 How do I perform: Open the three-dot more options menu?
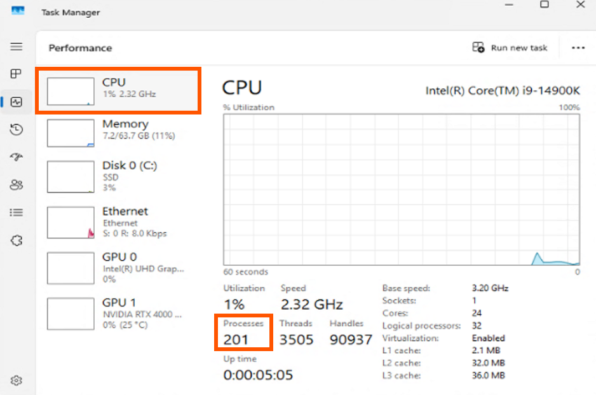[x=578, y=48]
